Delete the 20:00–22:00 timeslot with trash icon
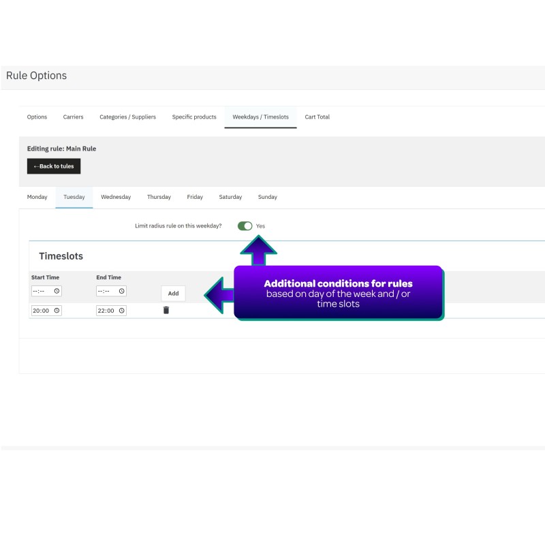Viewport: 545px width, 545px height. click(x=166, y=310)
